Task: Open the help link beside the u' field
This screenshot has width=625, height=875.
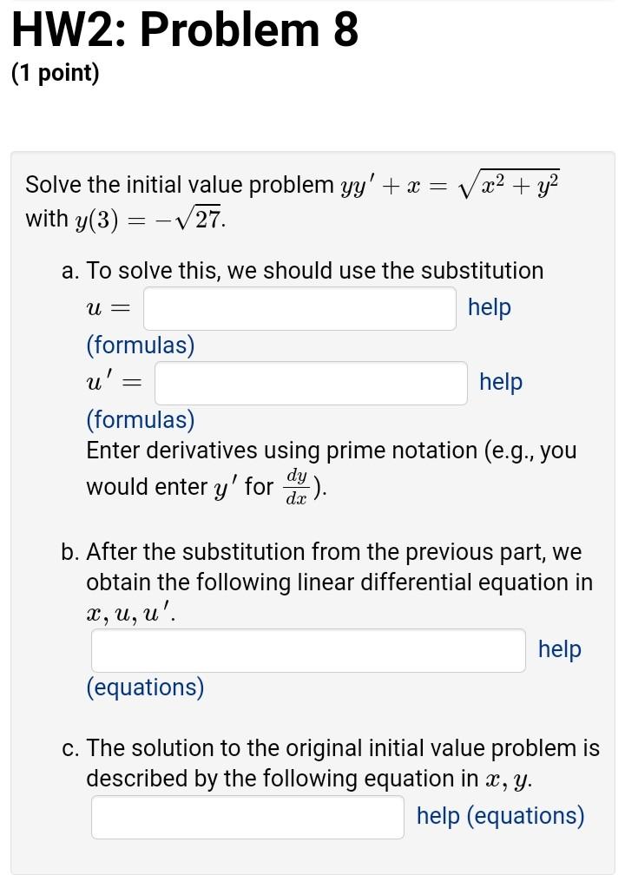Action: click(500, 382)
